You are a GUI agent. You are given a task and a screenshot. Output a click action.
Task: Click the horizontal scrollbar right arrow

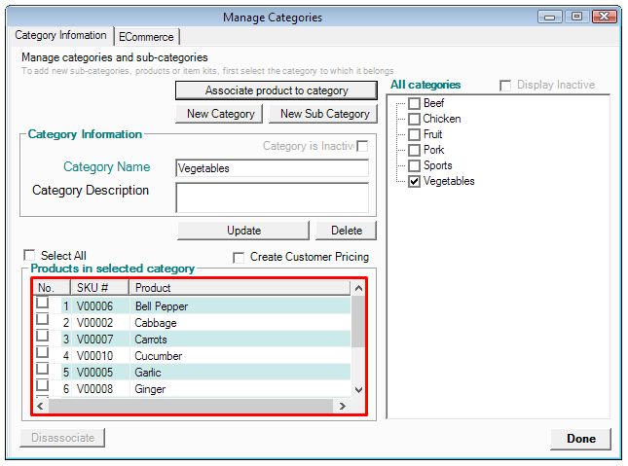[x=342, y=406]
